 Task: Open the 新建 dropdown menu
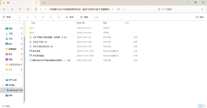pos(8,17)
